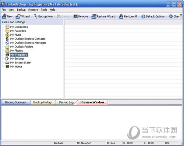Select the My System State label
184x146 pixels.
[x=20, y=63]
